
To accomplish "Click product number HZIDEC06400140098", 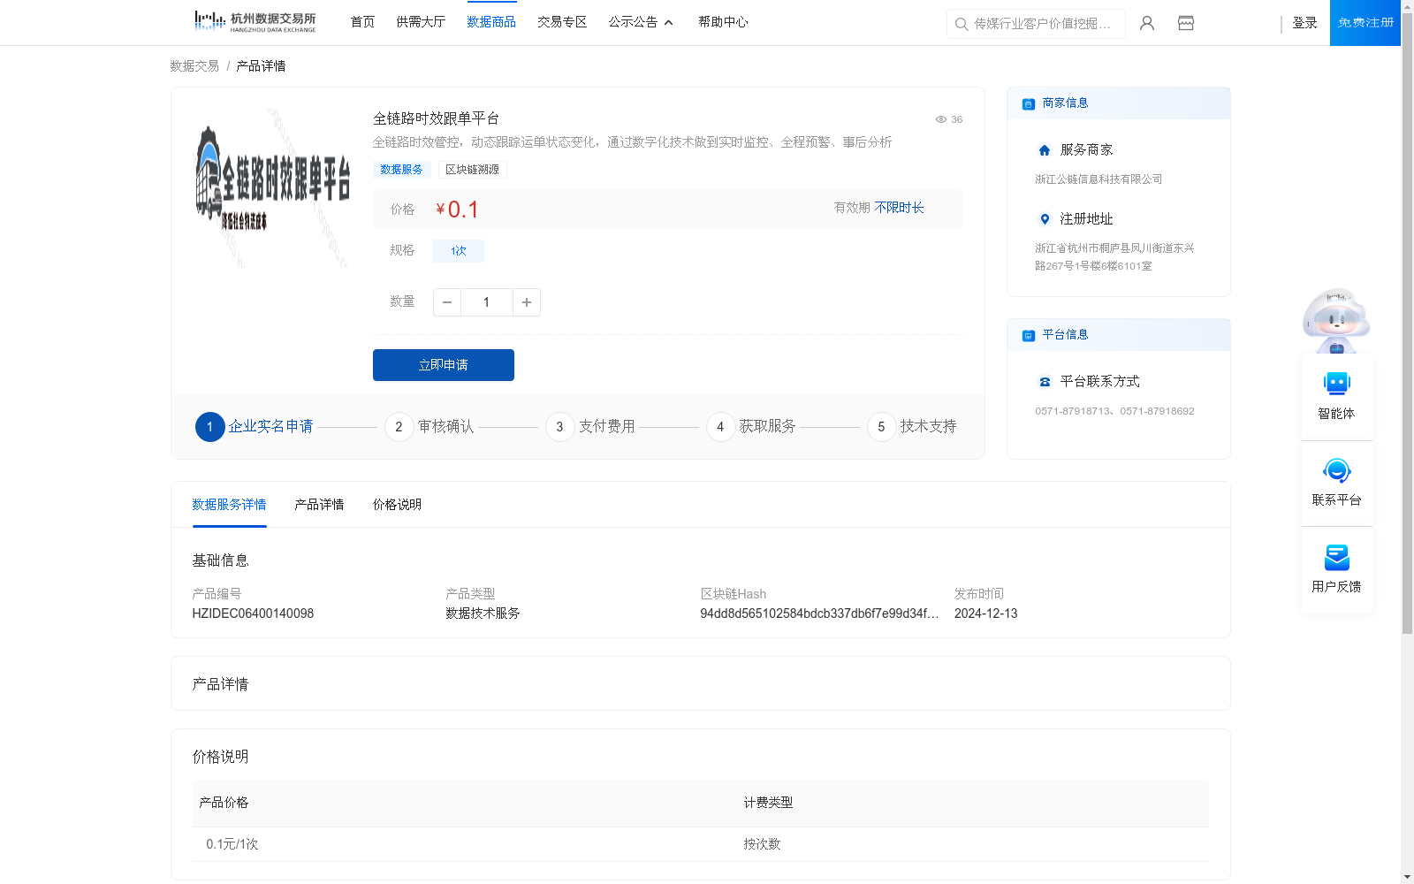I will (253, 613).
